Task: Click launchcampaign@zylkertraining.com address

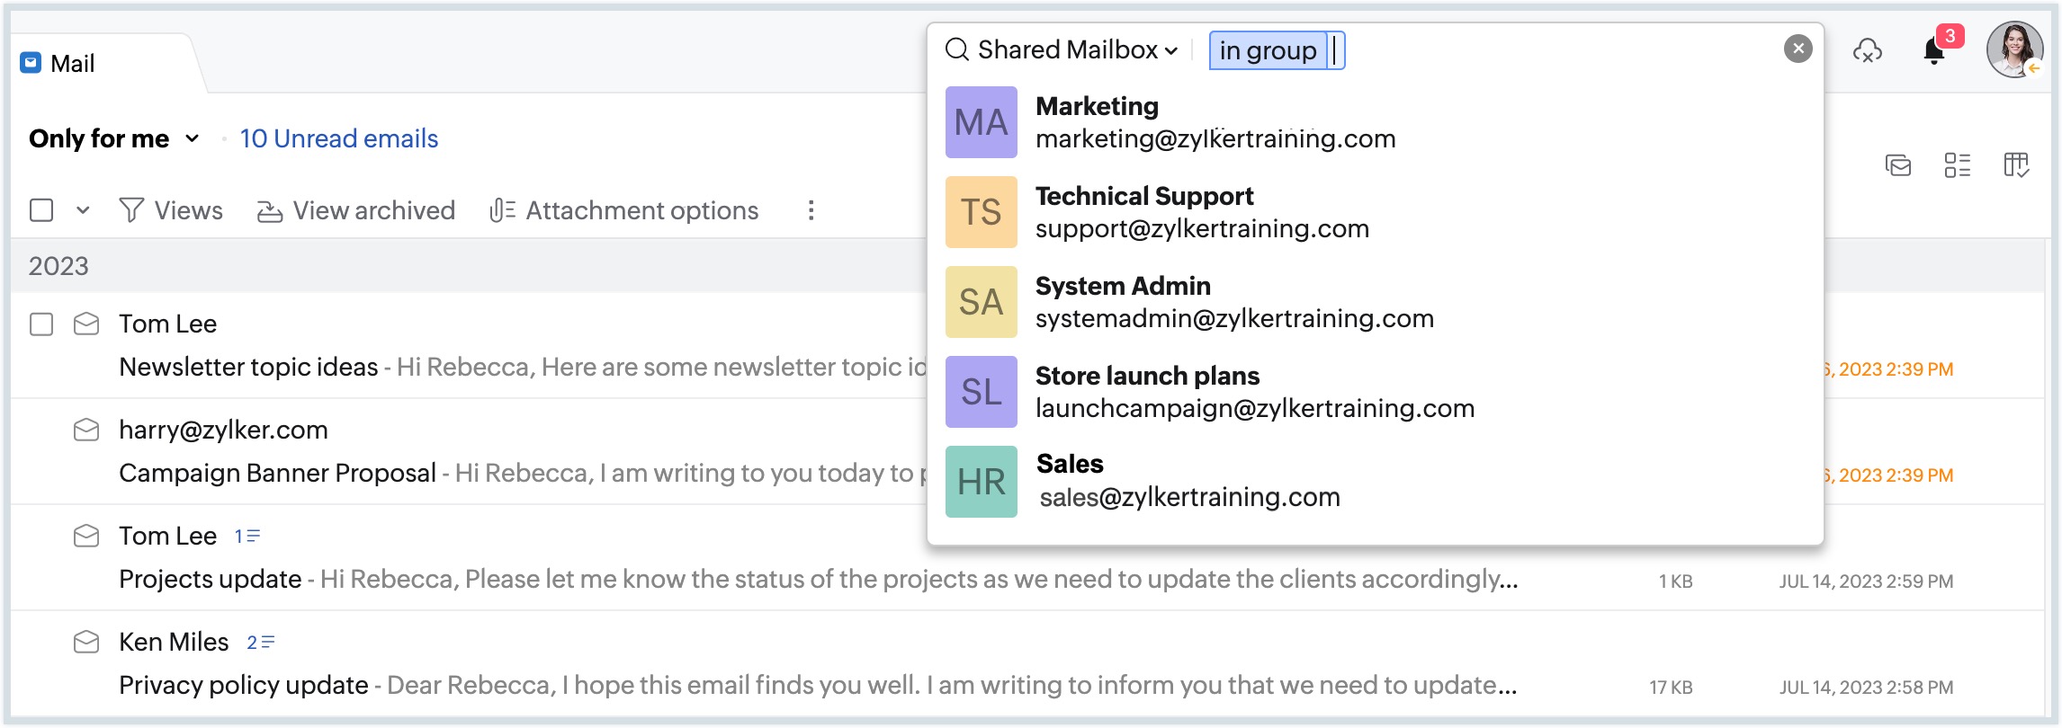Action: (1255, 408)
